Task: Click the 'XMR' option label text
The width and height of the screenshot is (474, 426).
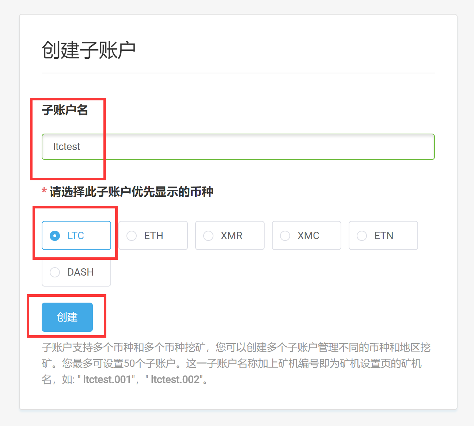Action: (231, 236)
